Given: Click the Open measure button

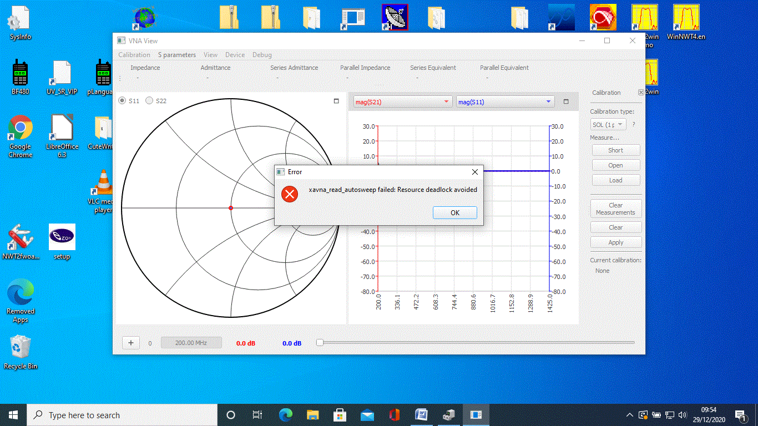Looking at the screenshot, I should pos(616,165).
